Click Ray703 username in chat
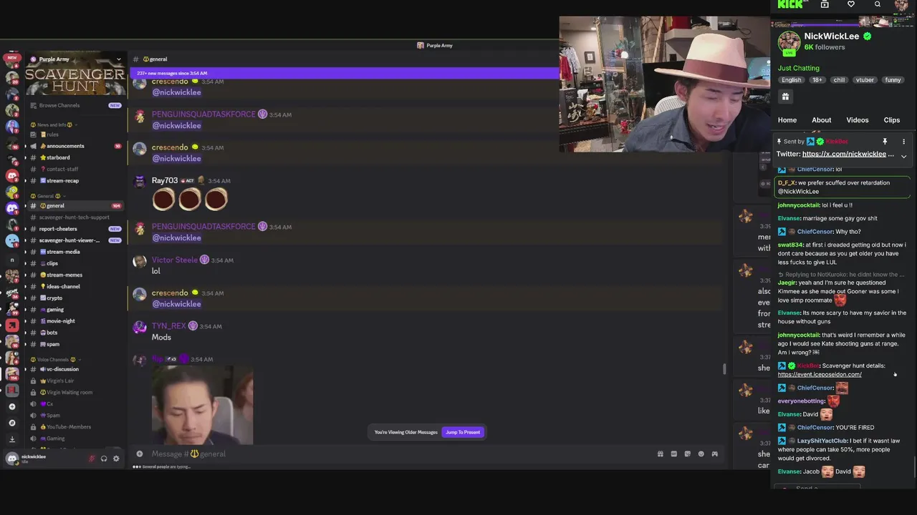917x515 pixels. 165,180
